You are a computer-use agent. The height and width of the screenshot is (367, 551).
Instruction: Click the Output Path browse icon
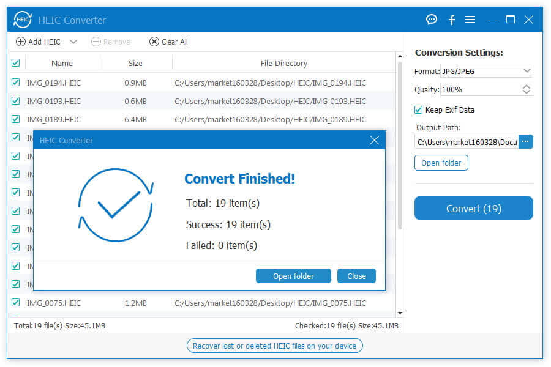coord(525,141)
